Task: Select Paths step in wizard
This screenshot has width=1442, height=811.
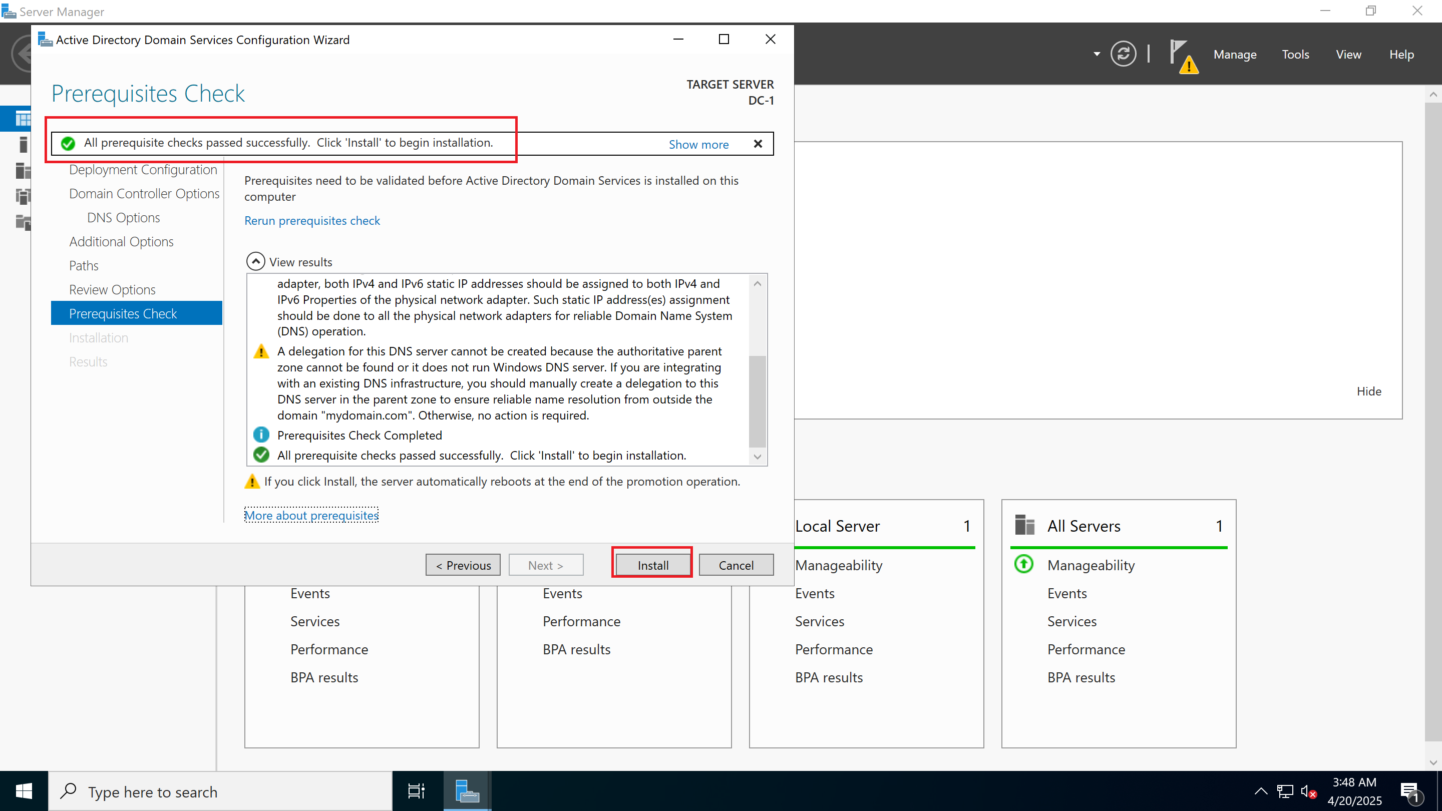Action: [x=84, y=266]
